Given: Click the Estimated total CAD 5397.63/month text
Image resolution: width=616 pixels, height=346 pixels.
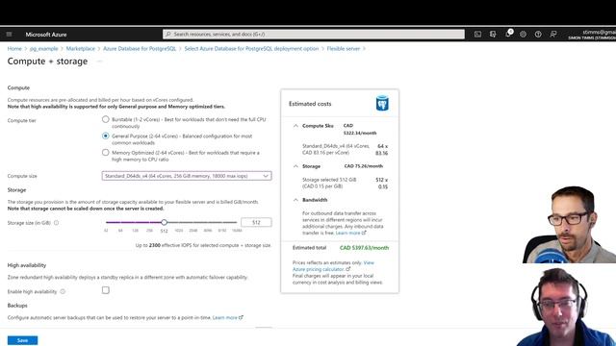Looking at the screenshot, I should [x=364, y=248].
